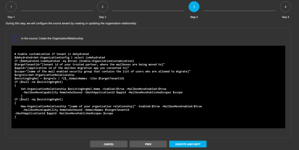The image size is (299, 150).
Task: Cancel the migration wizard
Action: coord(109,144)
